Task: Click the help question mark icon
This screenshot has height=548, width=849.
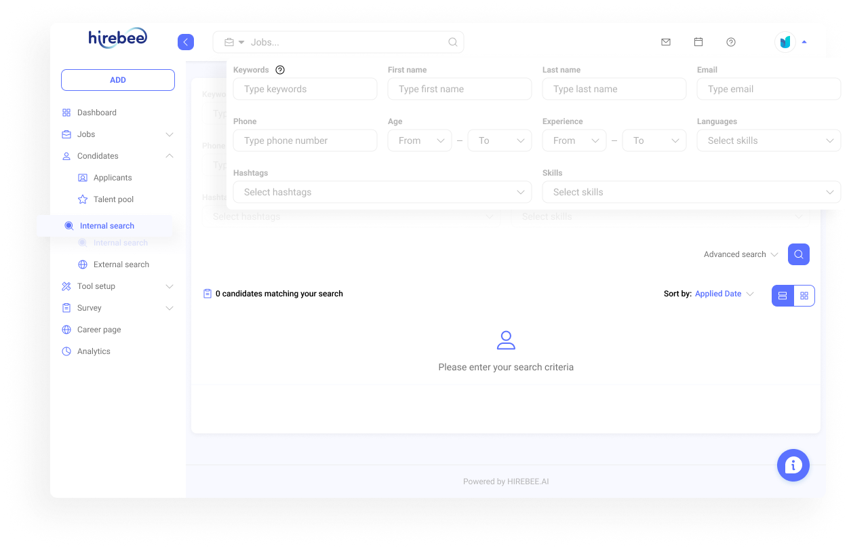Action: tap(731, 42)
